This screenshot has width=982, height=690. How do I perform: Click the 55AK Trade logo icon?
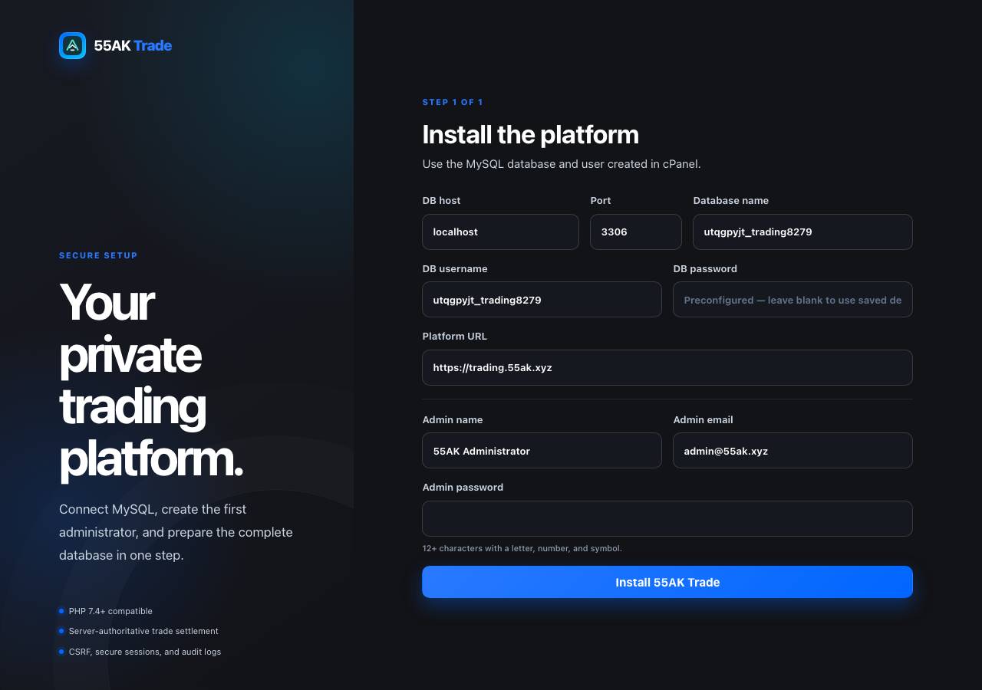point(73,45)
